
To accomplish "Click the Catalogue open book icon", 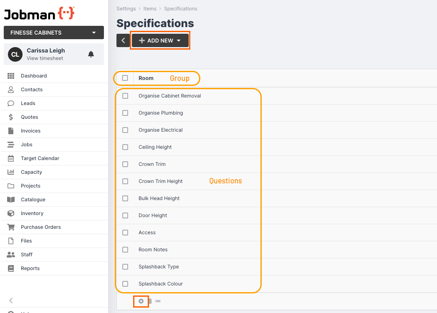I will [x=11, y=200].
